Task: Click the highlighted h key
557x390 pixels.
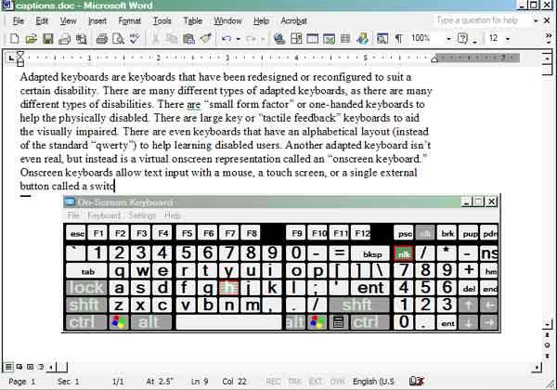Action: pyautogui.click(x=228, y=288)
